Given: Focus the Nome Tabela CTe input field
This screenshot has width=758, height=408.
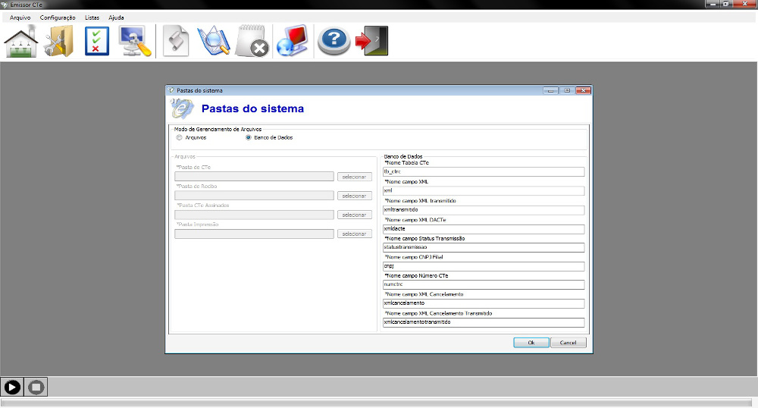Looking at the screenshot, I should [484, 172].
